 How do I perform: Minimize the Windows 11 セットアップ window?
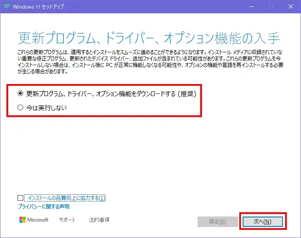coord(251,6)
